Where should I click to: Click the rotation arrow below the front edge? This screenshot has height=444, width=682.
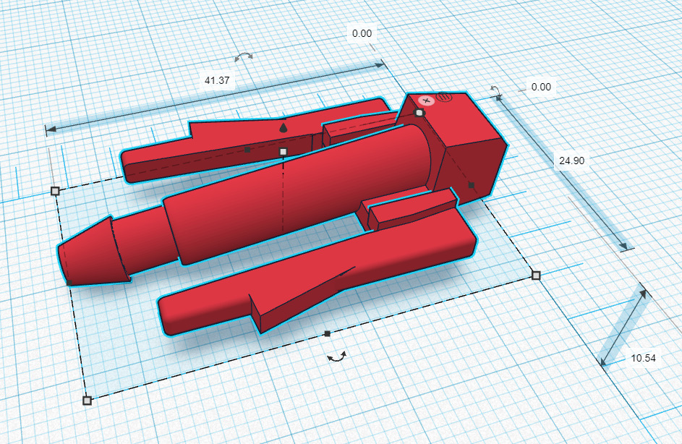tap(336, 357)
